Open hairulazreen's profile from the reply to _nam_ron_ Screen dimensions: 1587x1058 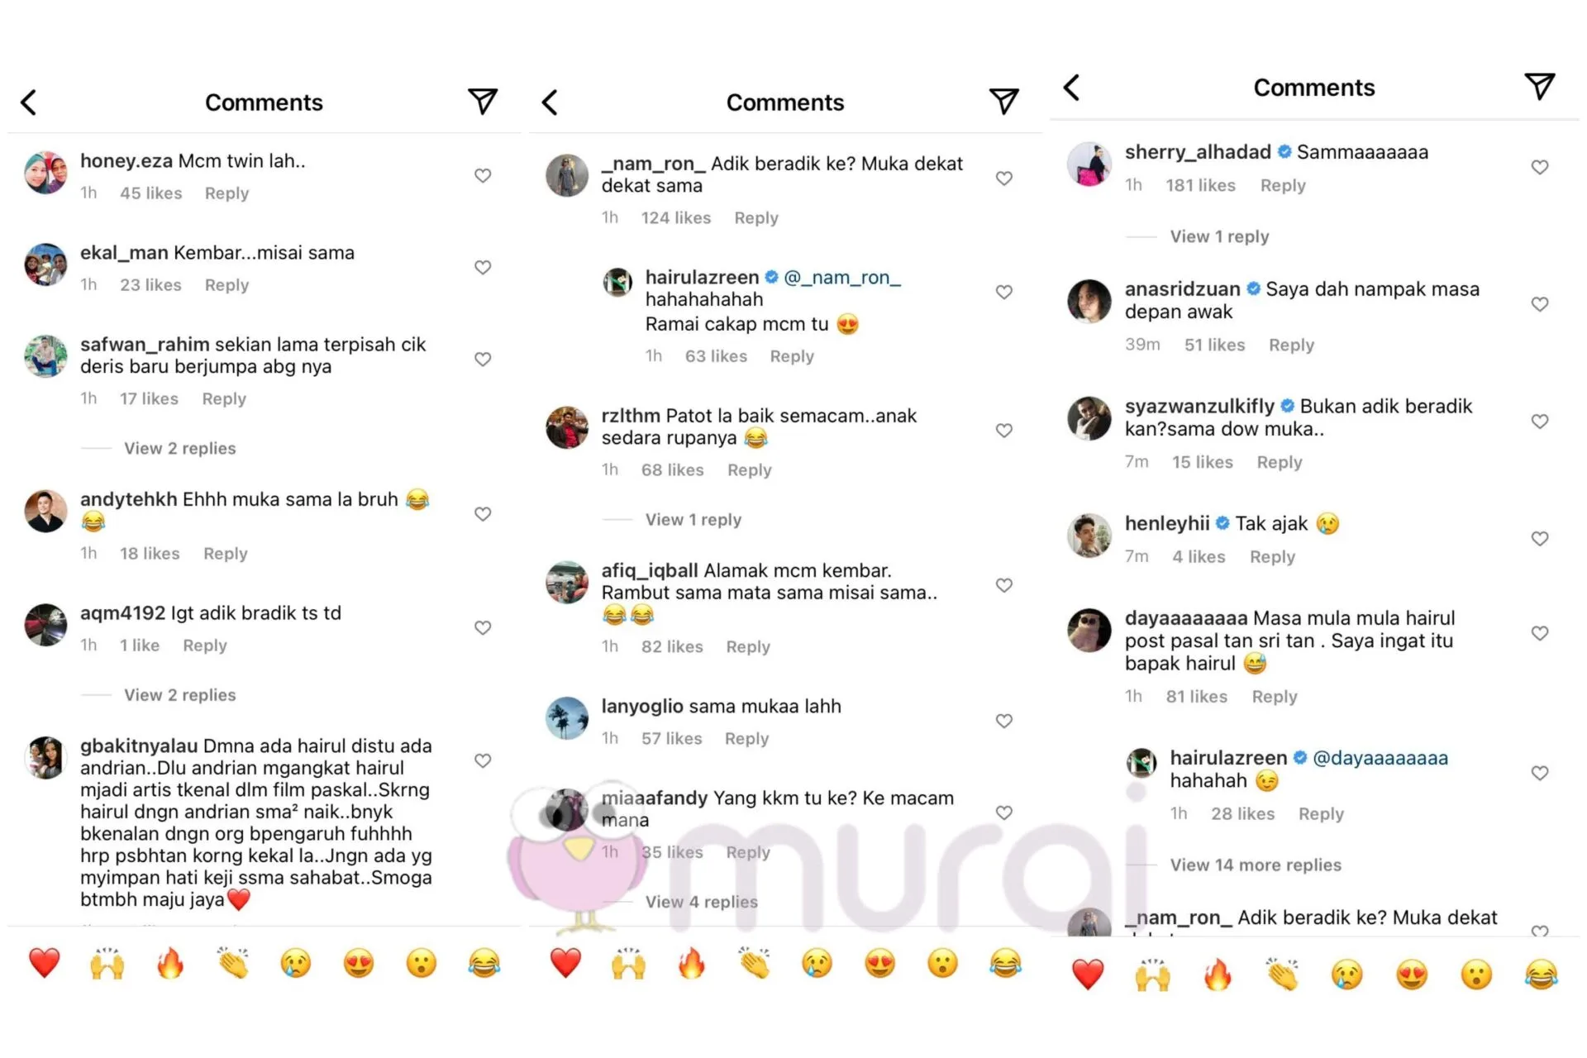(702, 278)
